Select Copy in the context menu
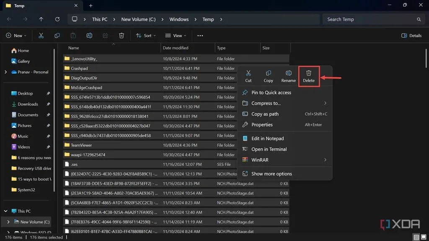Viewport: 429px width, 241px height. [268, 77]
